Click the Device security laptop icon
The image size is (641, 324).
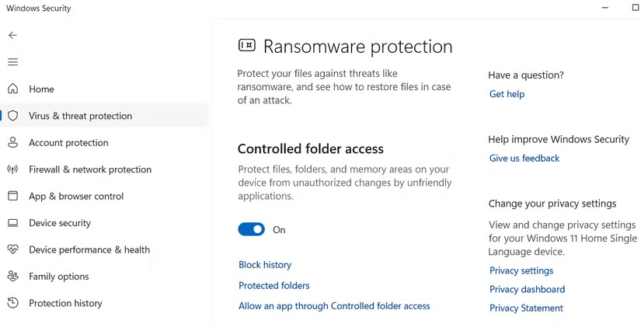(13, 223)
